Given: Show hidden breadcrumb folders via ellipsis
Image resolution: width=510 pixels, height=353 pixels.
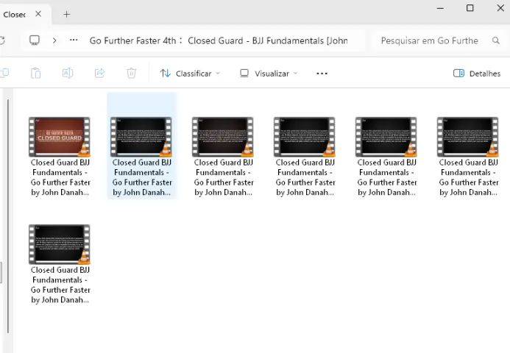Looking at the screenshot, I should pos(74,40).
